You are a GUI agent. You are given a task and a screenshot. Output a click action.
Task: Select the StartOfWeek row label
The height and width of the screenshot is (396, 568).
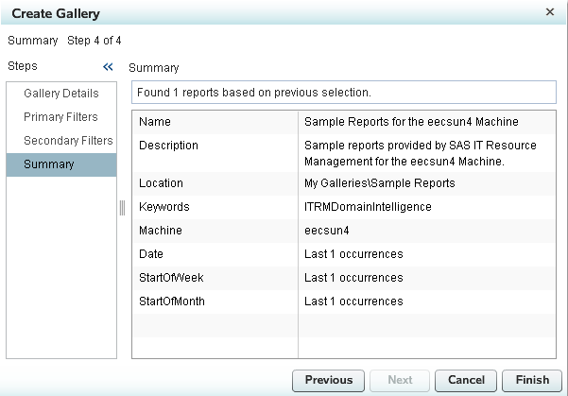point(171,278)
